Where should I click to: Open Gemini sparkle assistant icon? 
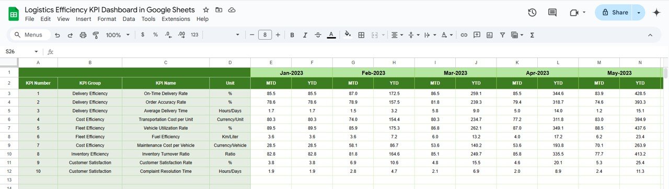[x=657, y=13]
